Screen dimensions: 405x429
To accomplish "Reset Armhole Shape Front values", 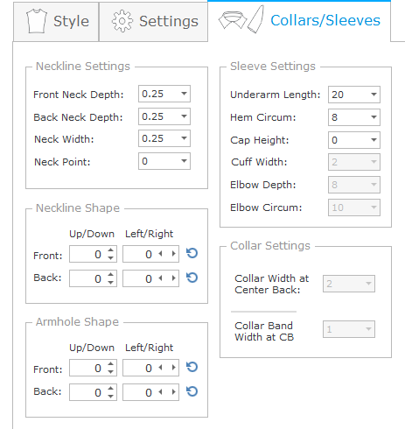I will pos(192,367).
